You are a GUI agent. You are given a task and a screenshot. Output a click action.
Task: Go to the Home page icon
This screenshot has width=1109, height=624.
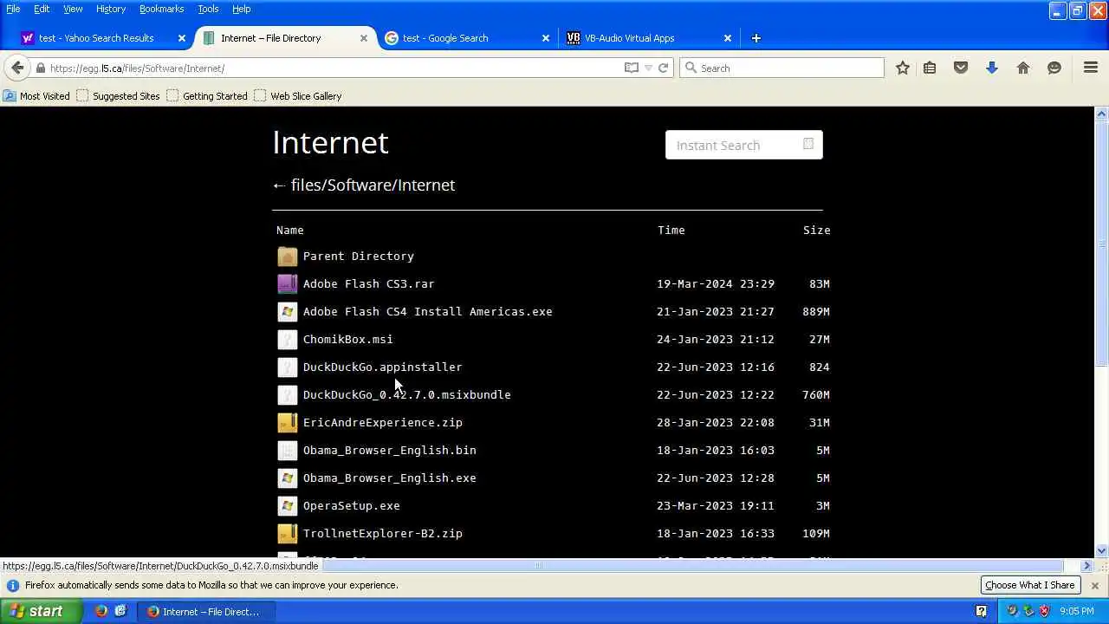click(1023, 68)
